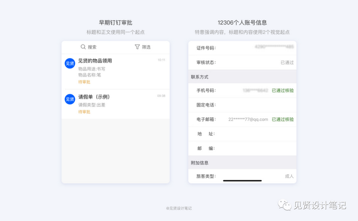Click the 标题和正文使用同一个起点 subtitle
The image size is (358, 221).
click(116, 32)
